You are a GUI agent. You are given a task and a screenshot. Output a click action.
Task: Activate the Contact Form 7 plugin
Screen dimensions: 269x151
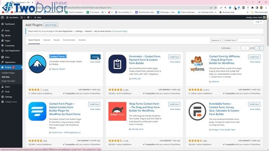tap(95, 57)
